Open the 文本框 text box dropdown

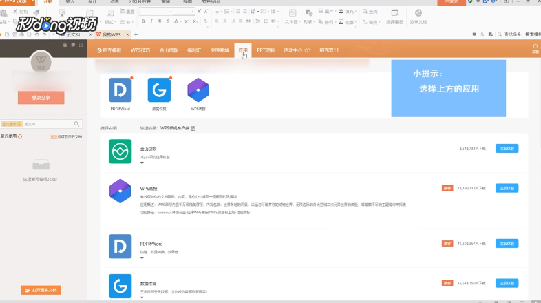[293, 17]
